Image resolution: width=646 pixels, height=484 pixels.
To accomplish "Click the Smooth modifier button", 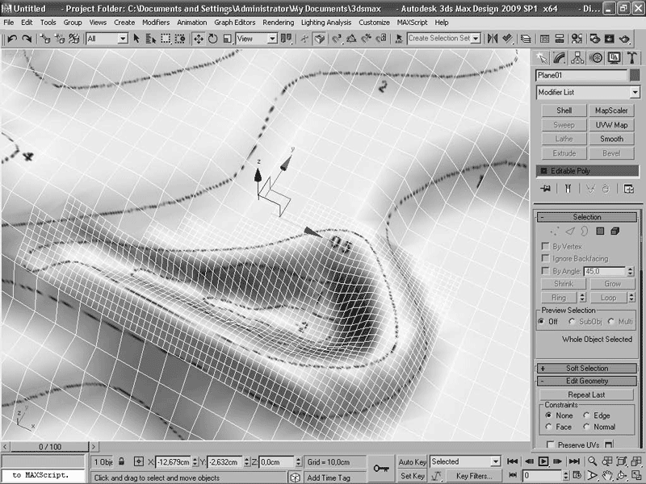I will (x=611, y=139).
